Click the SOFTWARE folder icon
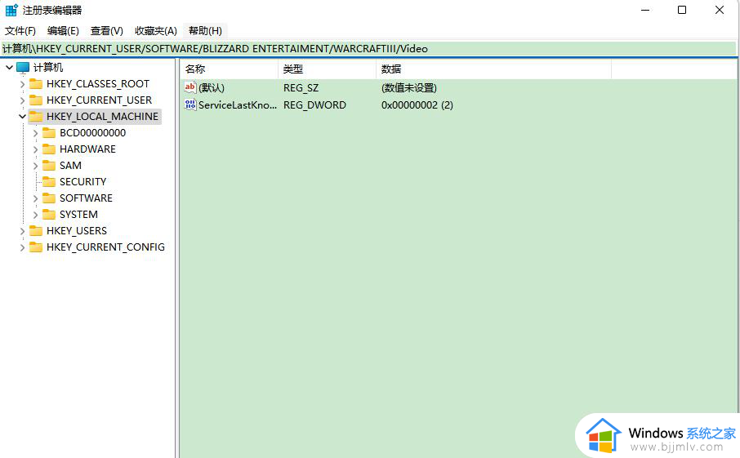Viewport: 740px width, 458px height. point(49,198)
